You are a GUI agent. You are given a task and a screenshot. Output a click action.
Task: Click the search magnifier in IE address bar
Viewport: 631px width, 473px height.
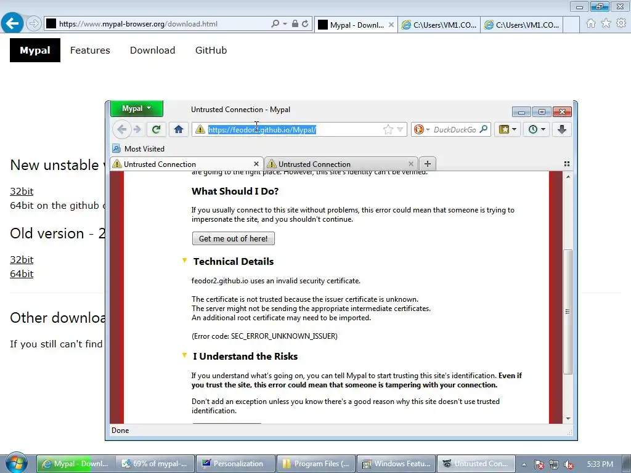tap(275, 24)
